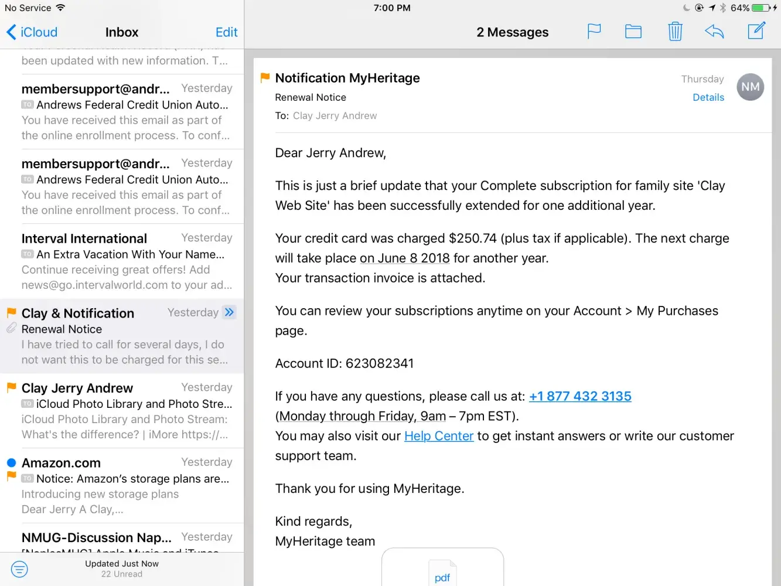Open the attached pdf invoice
781x586 pixels.
coord(442,571)
